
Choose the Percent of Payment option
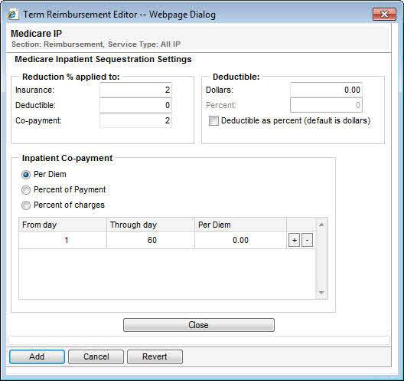(x=26, y=190)
